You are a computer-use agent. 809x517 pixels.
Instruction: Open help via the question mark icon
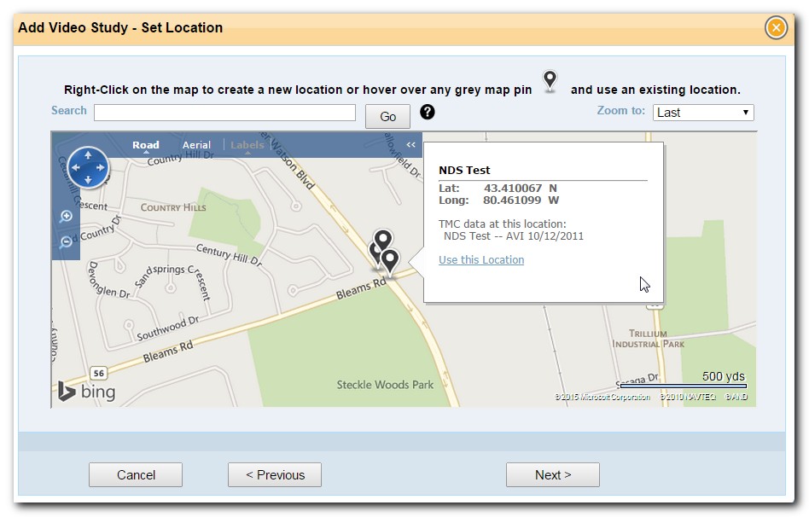(428, 112)
